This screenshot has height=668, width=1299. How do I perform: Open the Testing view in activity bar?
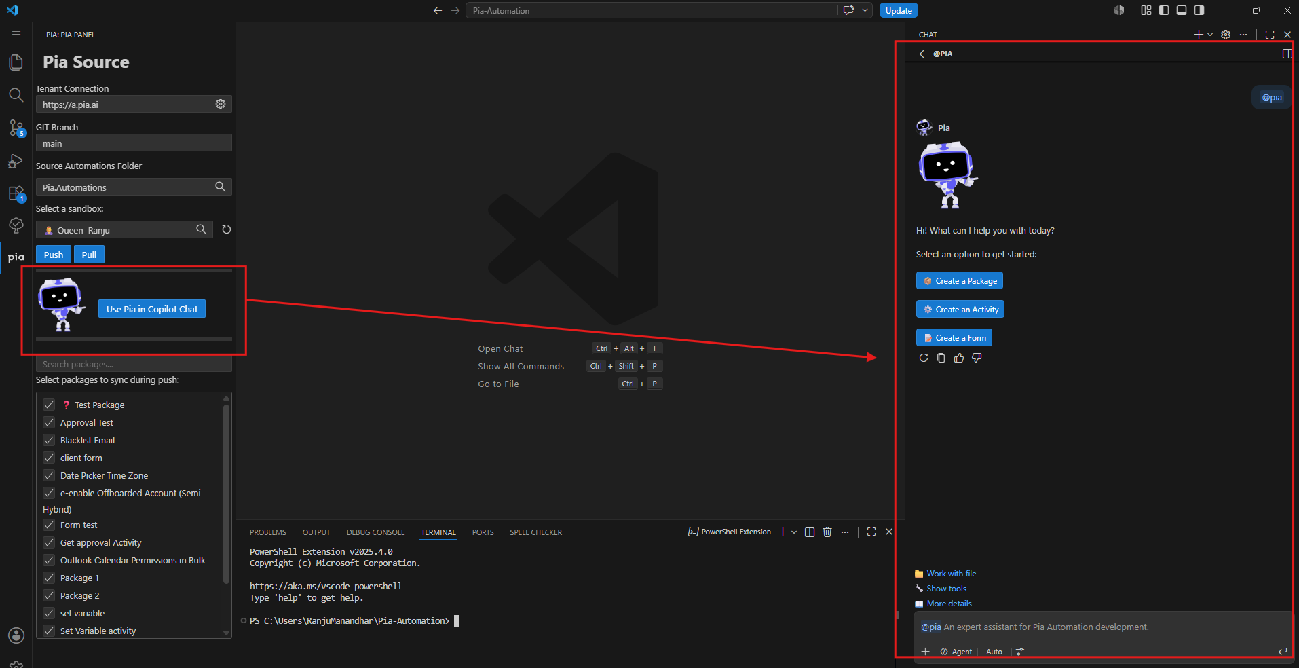[16, 225]
